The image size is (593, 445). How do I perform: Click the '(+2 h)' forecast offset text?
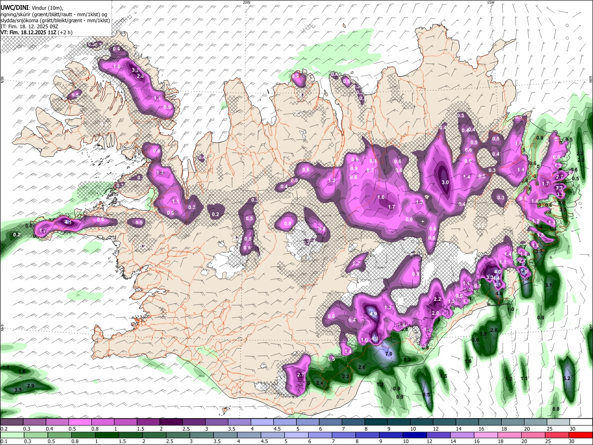click(x=65, y=32)
